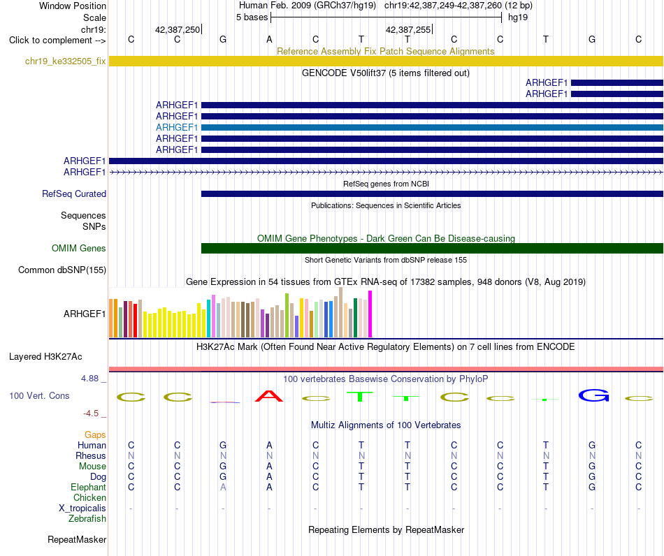Click the ARHGEF1 label beside GTEx bar chart
The width and height of the screenshot is (664, 556).
click(85, 314)
